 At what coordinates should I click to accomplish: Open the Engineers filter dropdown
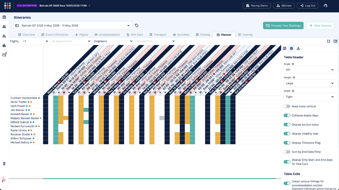pos(113,41)
